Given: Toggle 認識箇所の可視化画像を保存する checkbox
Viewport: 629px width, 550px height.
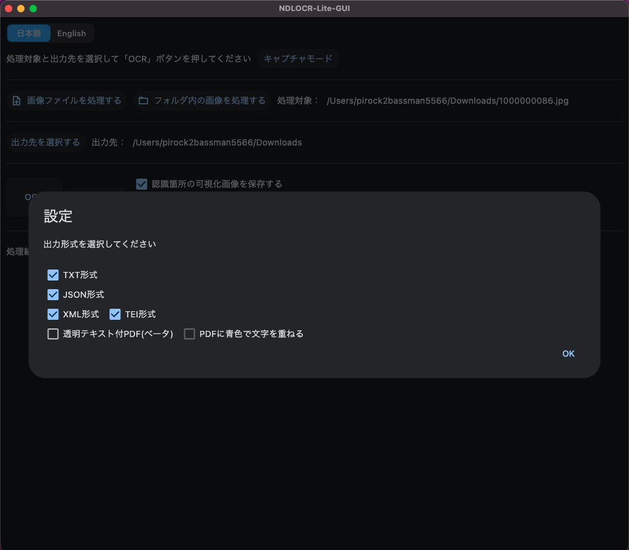Looking at the screenshot, I should coord(142,184).
